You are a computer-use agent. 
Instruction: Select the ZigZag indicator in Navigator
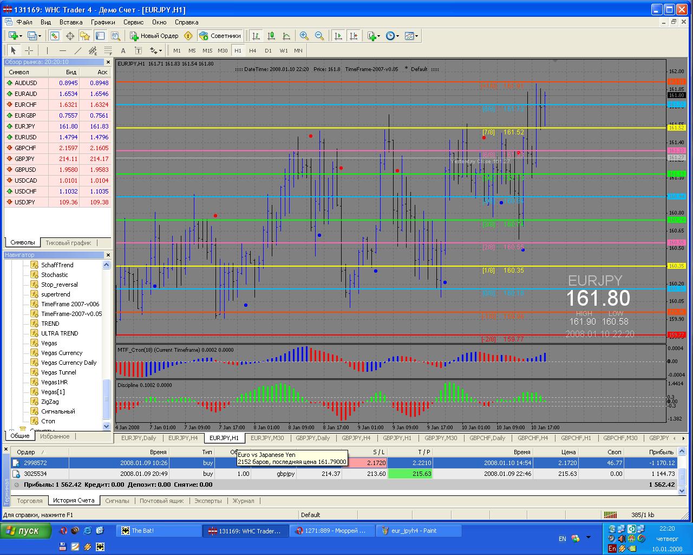tap(50, 402)
